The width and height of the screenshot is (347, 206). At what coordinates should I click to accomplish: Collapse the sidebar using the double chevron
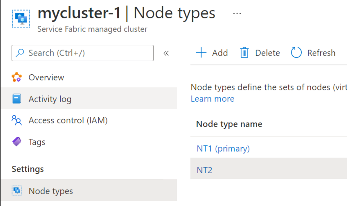pyautogui.click(x=166, y=53)
